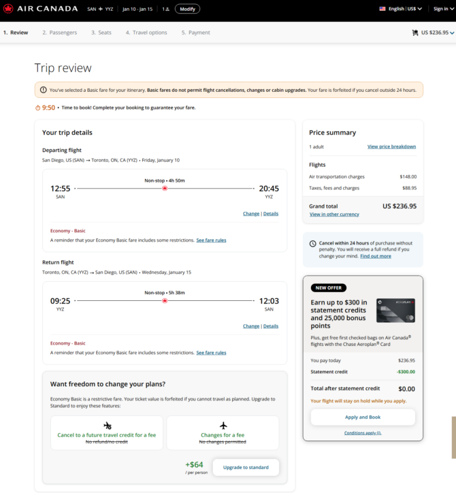This screenshot has width=456, height=493.
Task: Click the cancel-flight plane icon
Action: pos(108,426)
